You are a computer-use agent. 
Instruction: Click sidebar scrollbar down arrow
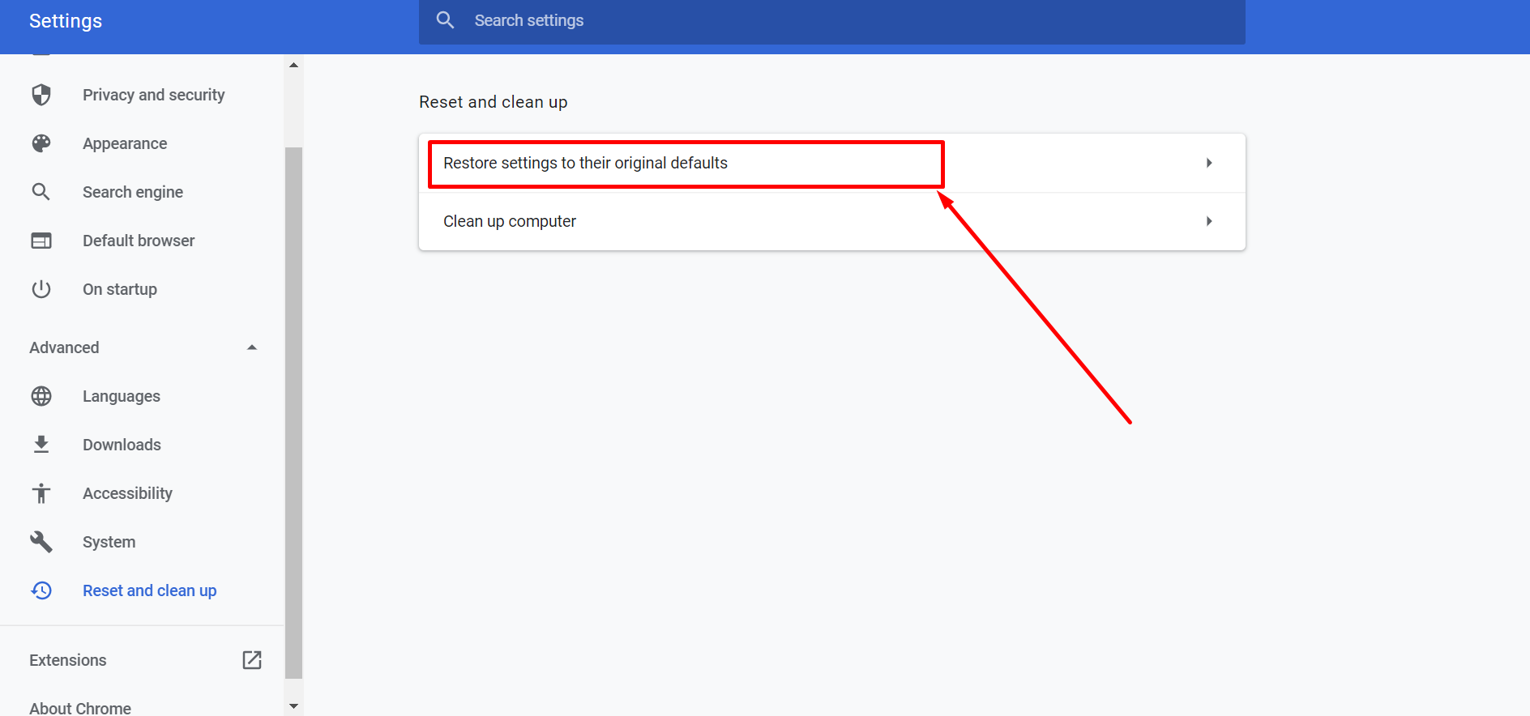(293, 706)
